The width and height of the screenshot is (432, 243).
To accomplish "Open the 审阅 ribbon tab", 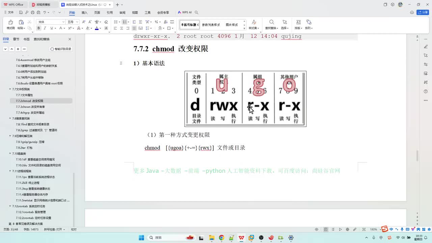I will pyautogui.click(x=122, y=12).
